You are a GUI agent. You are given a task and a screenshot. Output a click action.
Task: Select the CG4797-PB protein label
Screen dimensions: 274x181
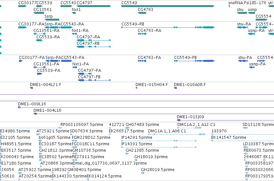coord(89,77)
